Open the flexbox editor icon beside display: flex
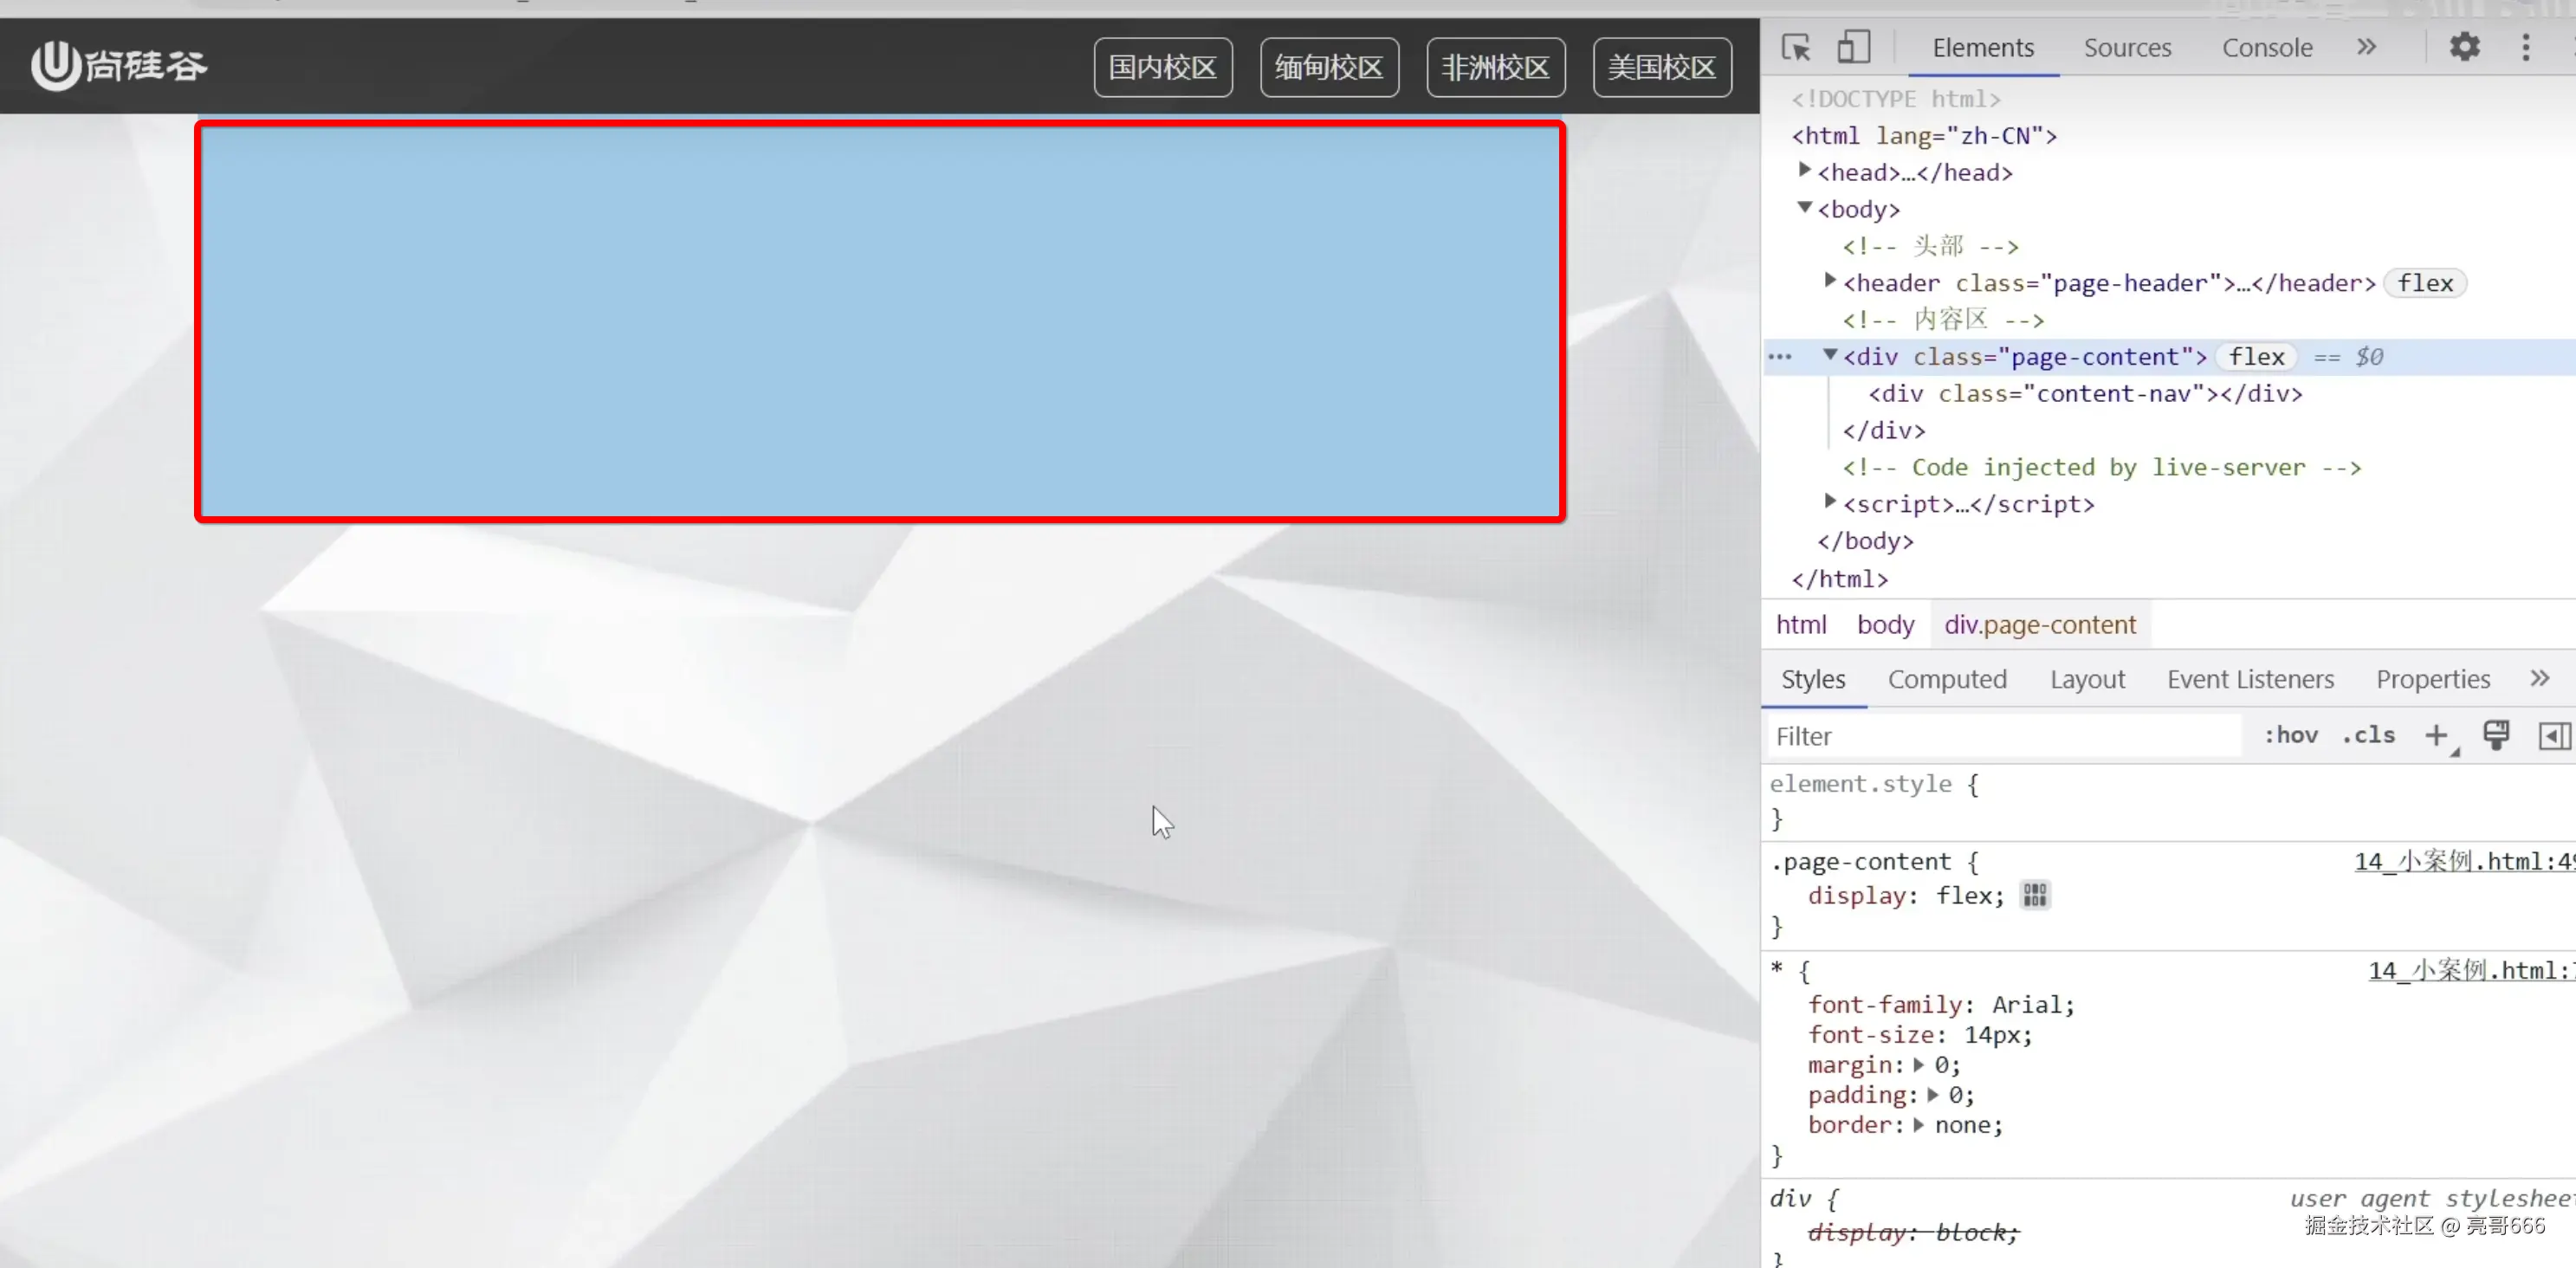Image resolution: width=2576 pixels, height=1268 pixels. 2034,895
